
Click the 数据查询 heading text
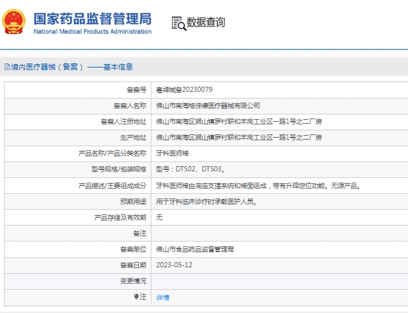(x=206, y=22)
